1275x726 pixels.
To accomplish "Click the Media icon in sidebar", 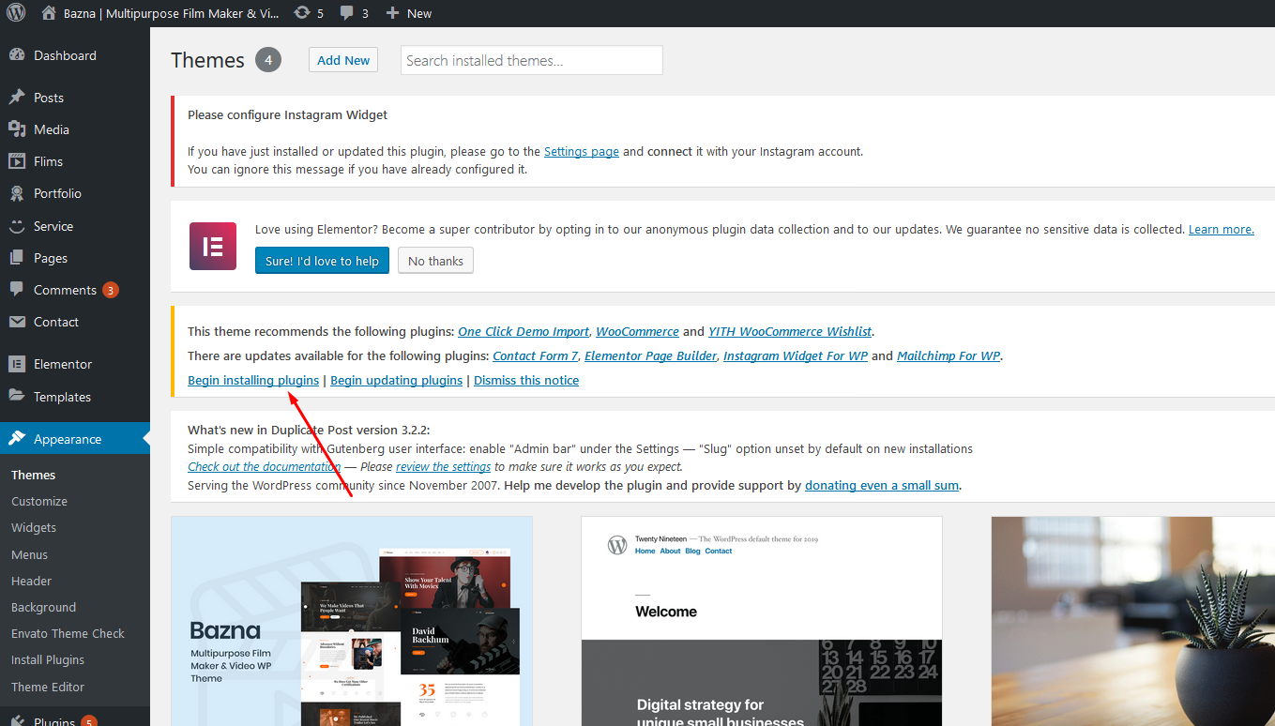I will coord(17,129).
